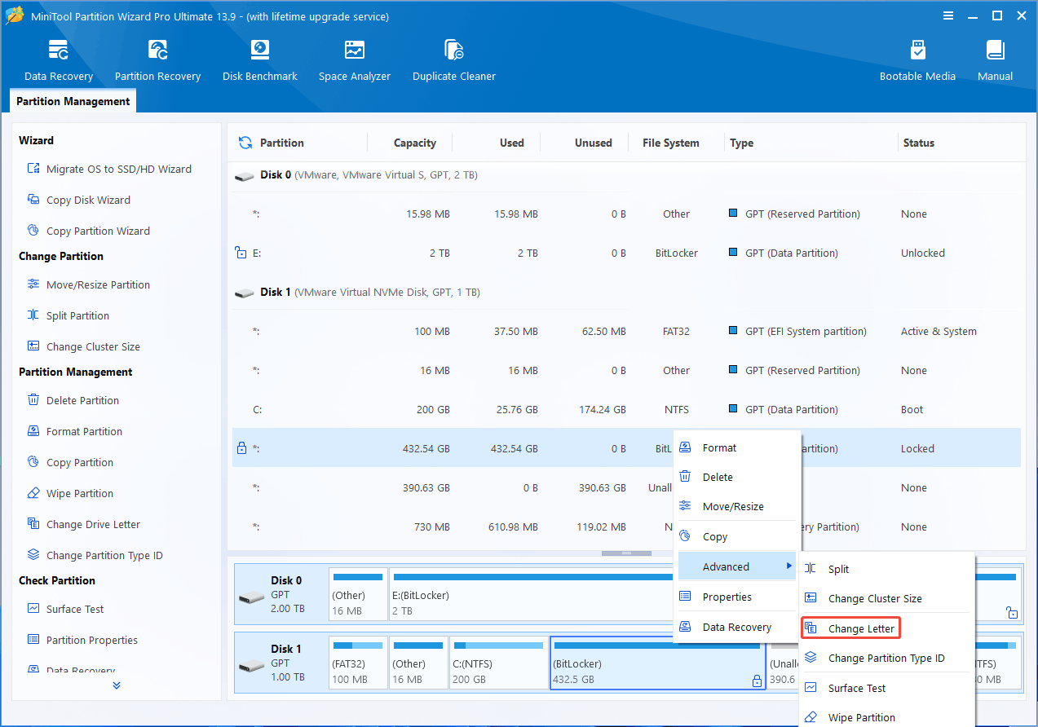Grab the splitter handle between list and disk map

626,553
